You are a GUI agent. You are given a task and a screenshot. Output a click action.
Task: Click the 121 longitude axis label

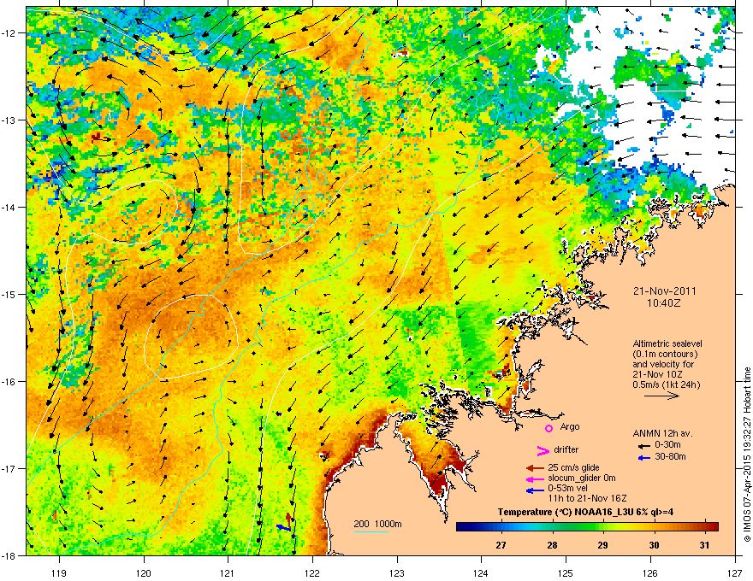[x=228, y=572]
